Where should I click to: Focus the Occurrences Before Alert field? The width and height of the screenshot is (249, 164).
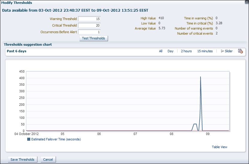(89, 32)
